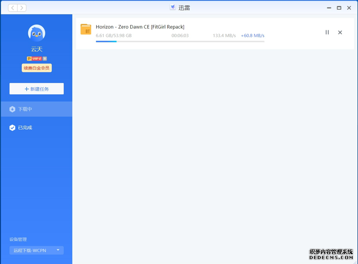Remove the Horizon Zero Dawn download task
The image size is (358, 264).
coord(340,32)
